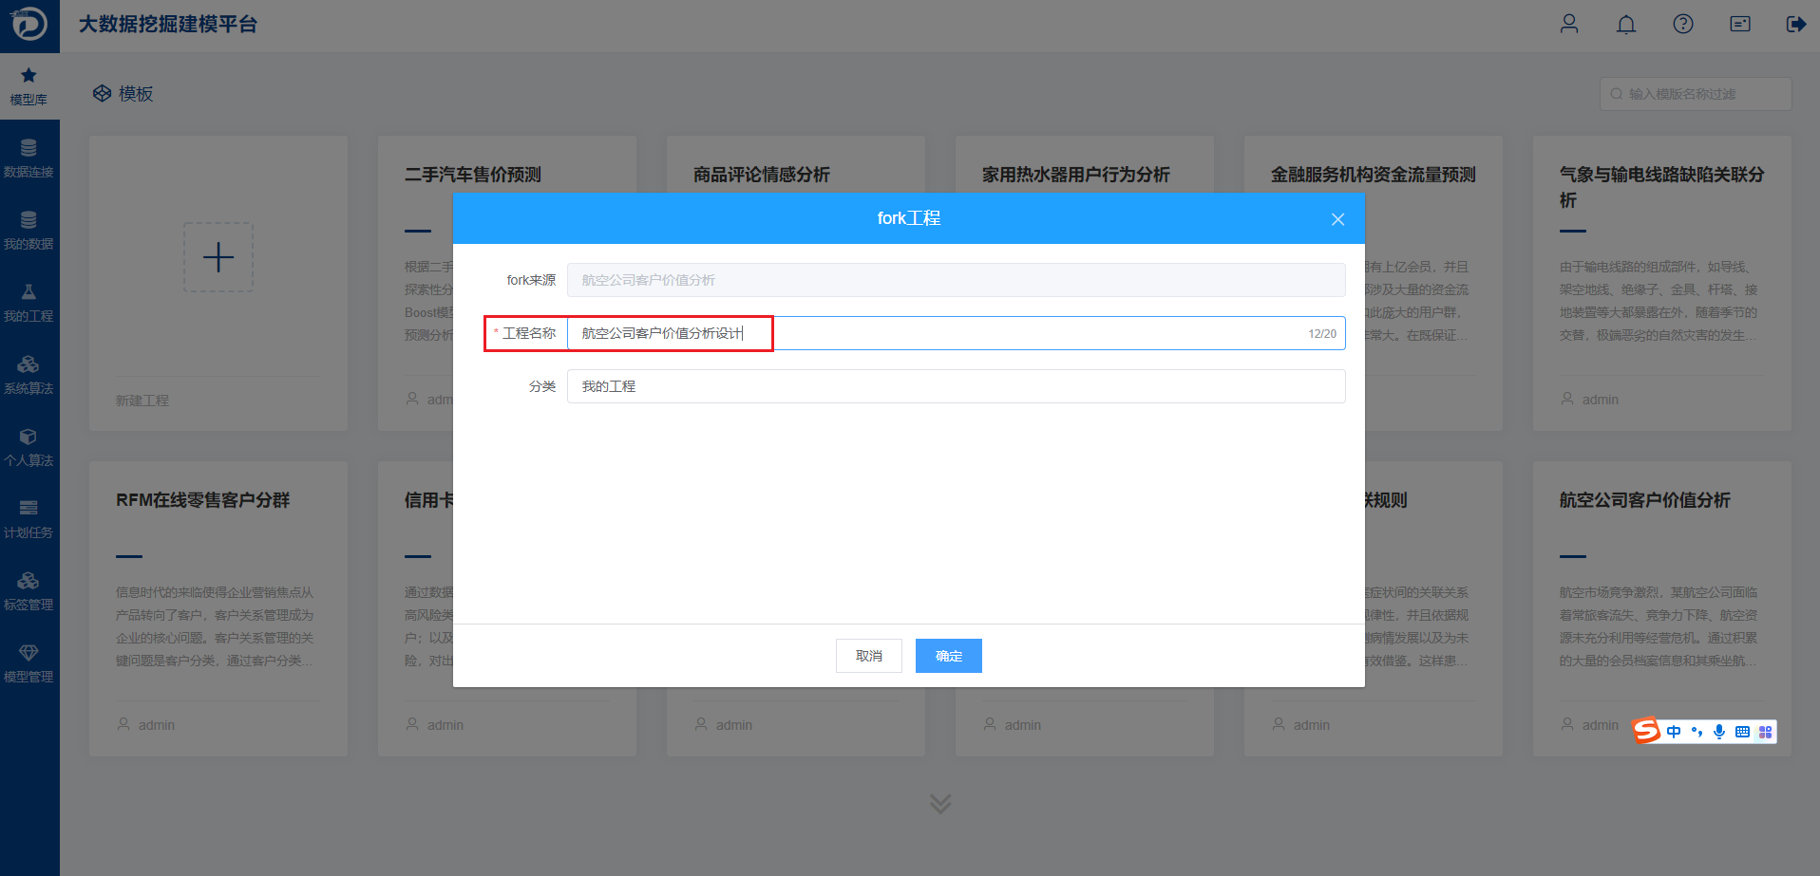This screenshot has height=876, width=1820.
Task: Click the user profile icon in header
Action: (x=1569, y=24)
